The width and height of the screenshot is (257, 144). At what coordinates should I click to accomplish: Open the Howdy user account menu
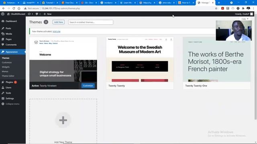tap(244, 14)
